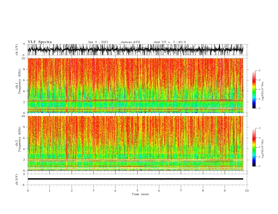Select the ch.1 voltage waveform plot
The height and width of the screenshot is (214, 278).
[135, 50]
